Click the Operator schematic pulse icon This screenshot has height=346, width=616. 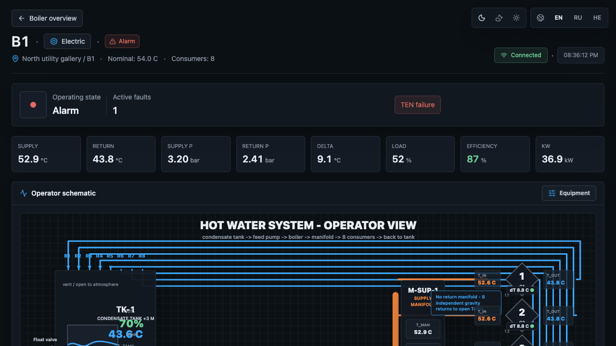pyautogui.click(x=24, y=193)
